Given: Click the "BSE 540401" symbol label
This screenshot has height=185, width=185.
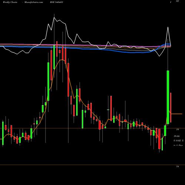Looking at the screenshot, I should pyautogui.click(x=56, y=2).
